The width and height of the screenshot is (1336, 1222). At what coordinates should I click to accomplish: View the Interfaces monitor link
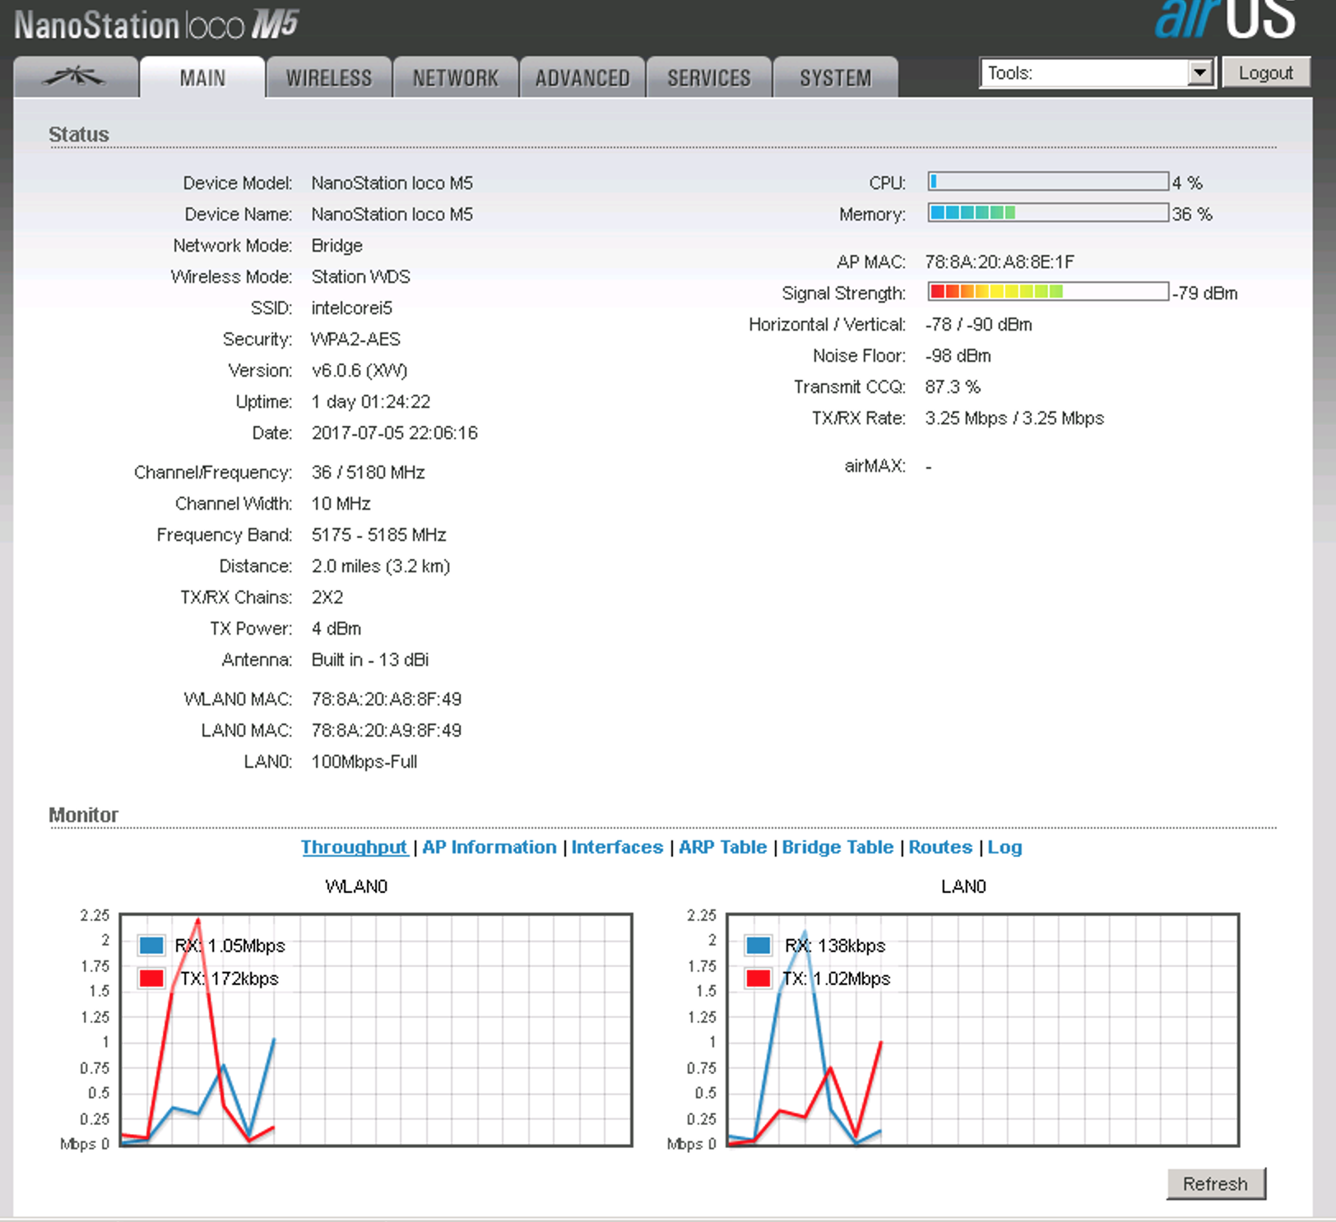(617, 847)
